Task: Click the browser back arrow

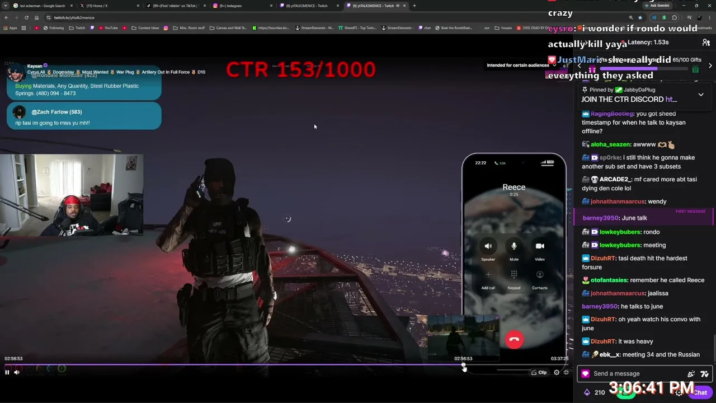Action: [x=7, y=17]
